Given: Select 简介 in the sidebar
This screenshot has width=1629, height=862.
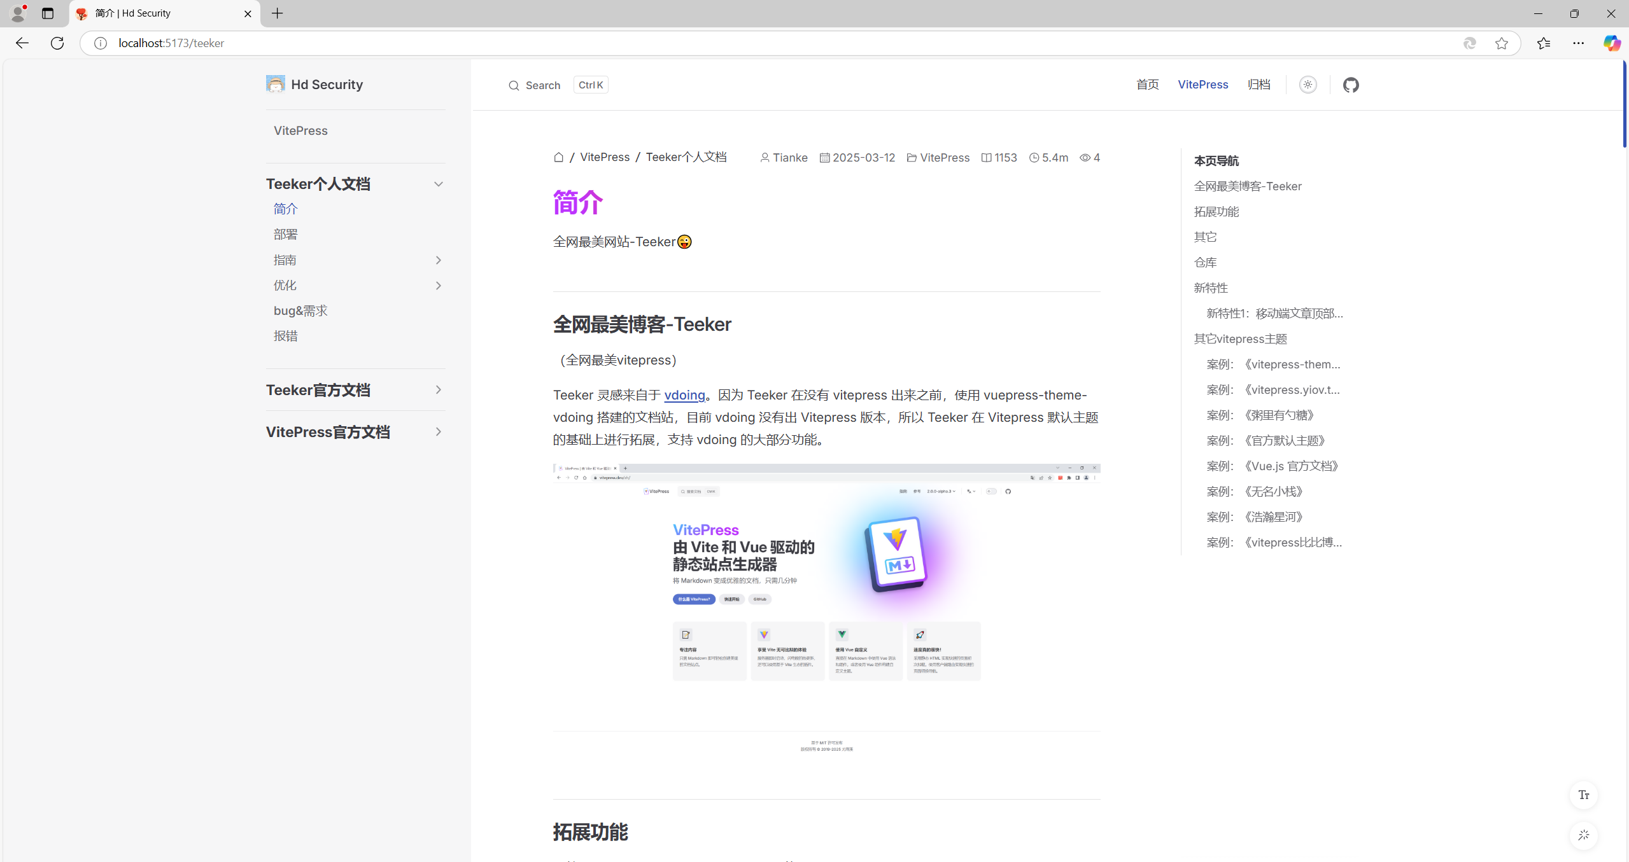Looking at the screenshot, I should point(286,209).
